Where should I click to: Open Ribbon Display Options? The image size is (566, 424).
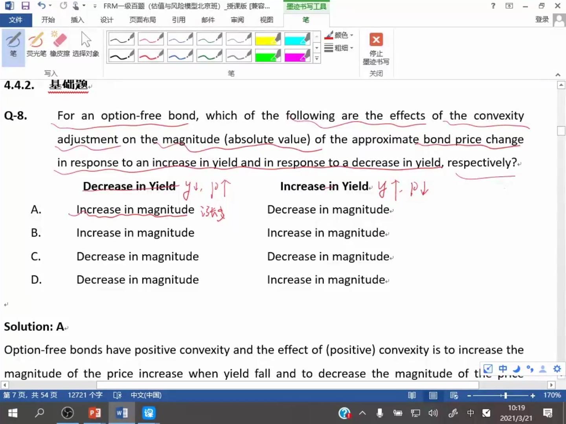point(509,6)
